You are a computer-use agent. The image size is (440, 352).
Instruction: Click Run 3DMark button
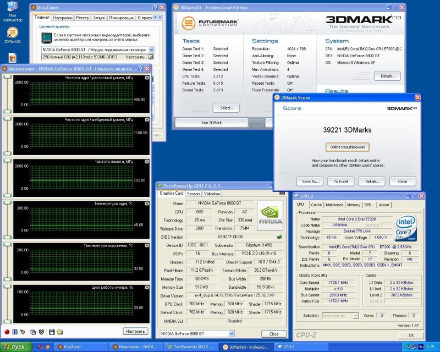(x=212, y=123)
